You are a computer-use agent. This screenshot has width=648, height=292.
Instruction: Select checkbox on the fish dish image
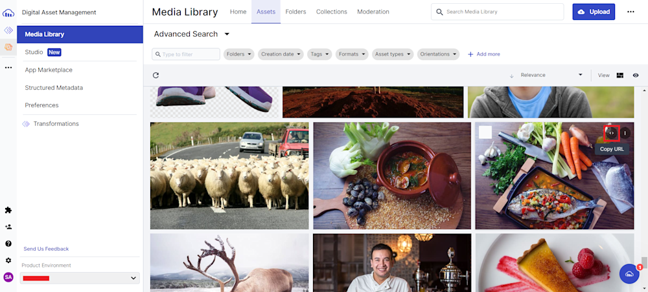[485, 132]
